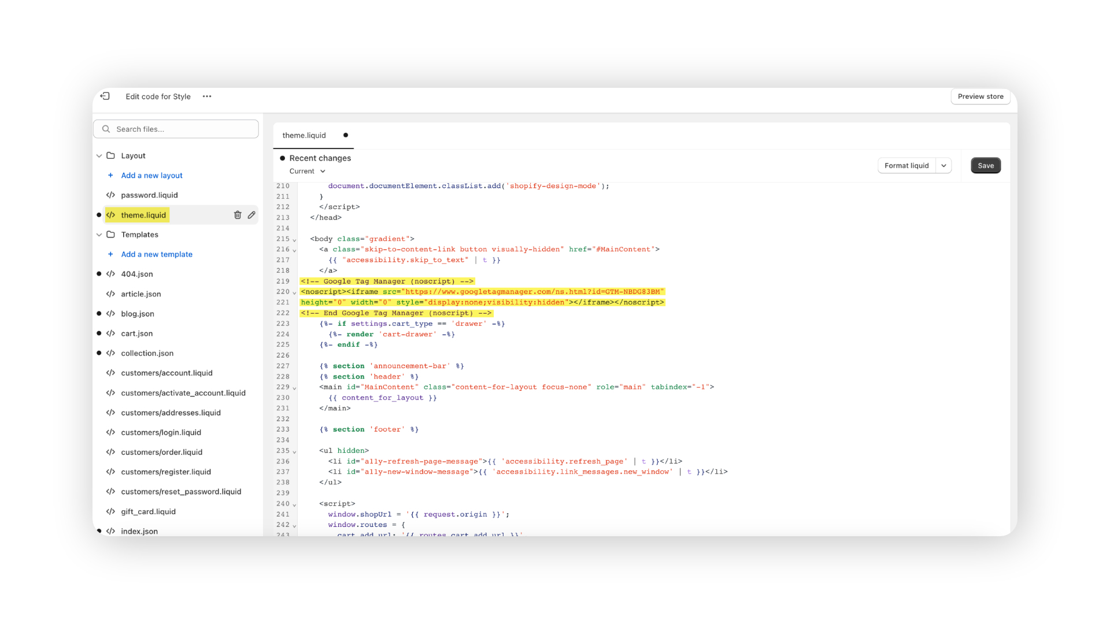
Task: Click the End Google Tag Manager comment
Action: [396, 313]
